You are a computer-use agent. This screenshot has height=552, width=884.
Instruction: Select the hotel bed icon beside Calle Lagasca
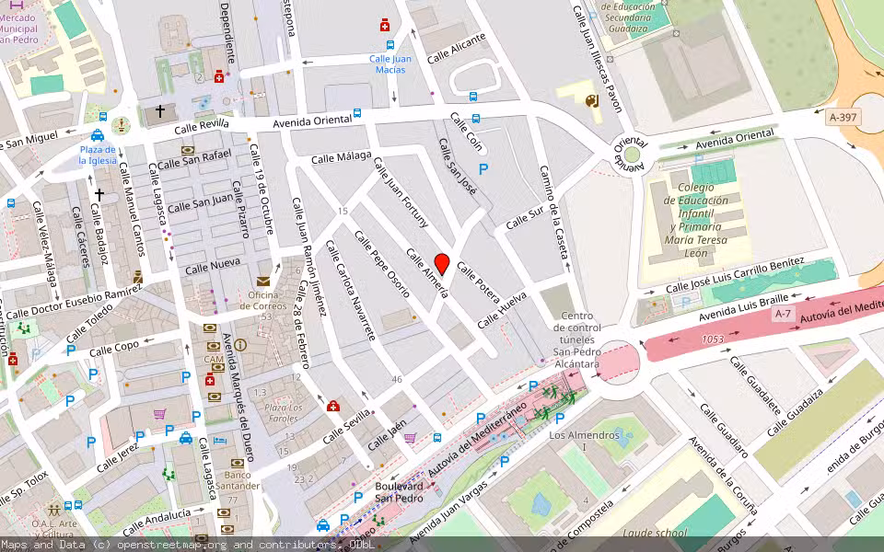[x=220, y=440]
